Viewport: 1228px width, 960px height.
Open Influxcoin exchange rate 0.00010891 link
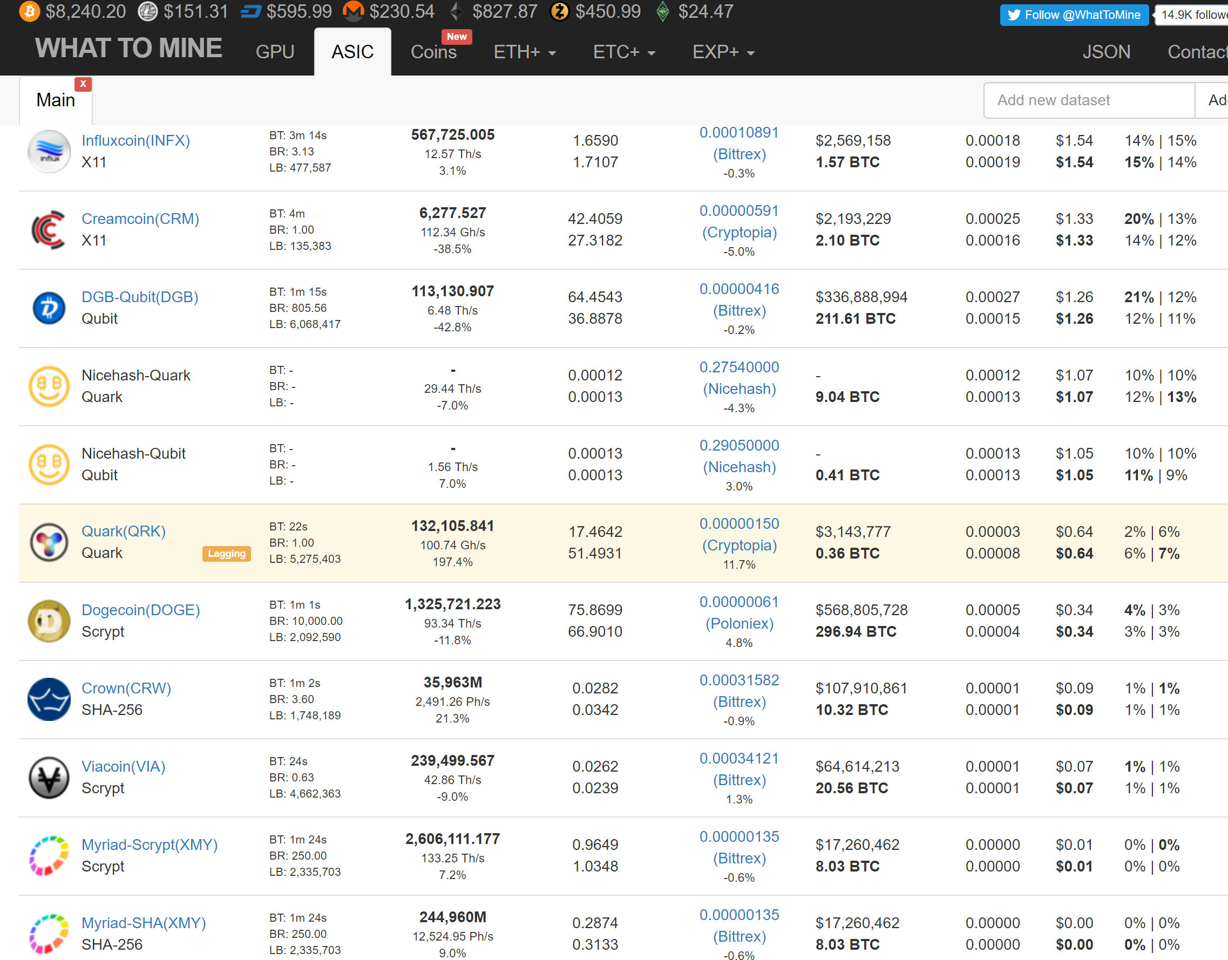pos(739,133)
